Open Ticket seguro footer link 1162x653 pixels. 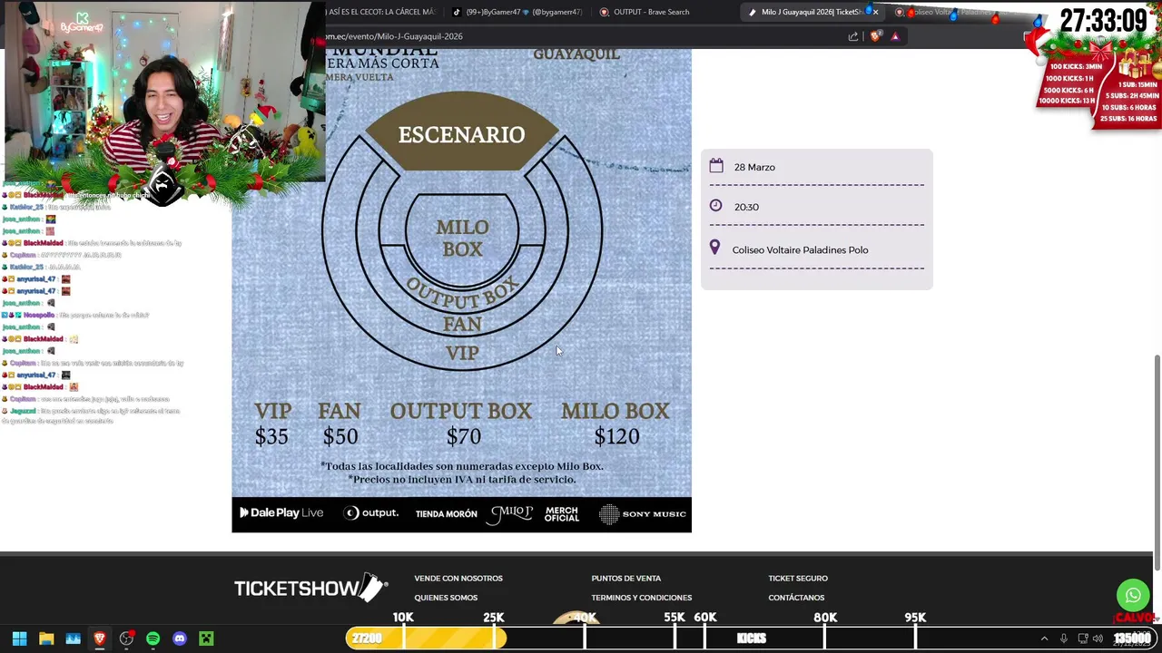click(798, 578)
